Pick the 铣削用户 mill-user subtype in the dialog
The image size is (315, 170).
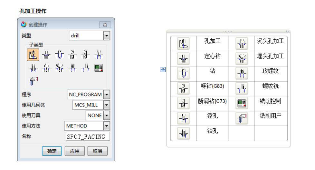point(34,81)
